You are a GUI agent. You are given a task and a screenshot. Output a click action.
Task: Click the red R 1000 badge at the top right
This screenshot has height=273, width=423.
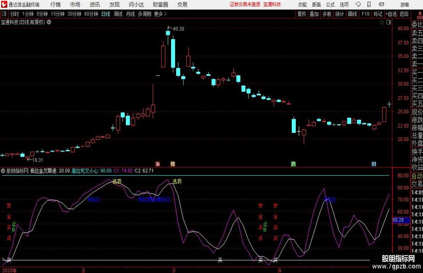tap(420, 15)
